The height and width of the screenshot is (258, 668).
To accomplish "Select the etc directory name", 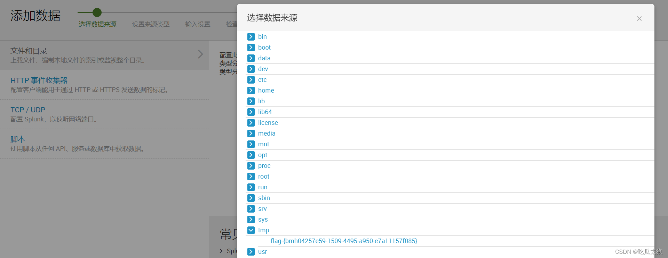I will point(262,80).
